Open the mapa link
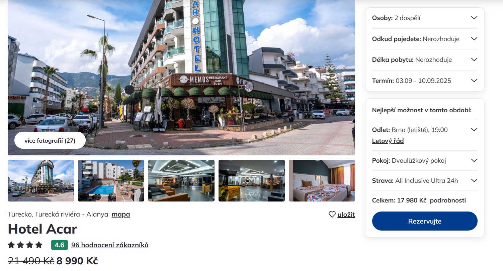 coord(121,215)
